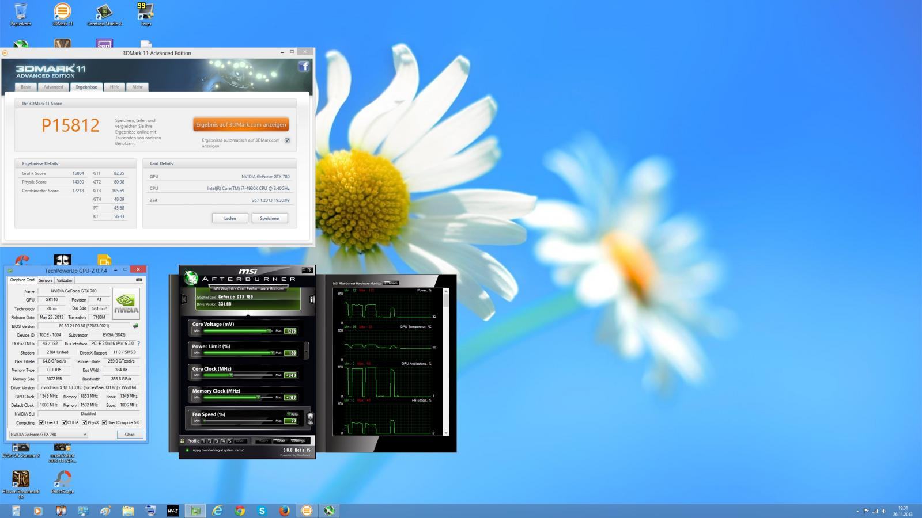Toggle Auto fan speed in Afterburner
922x518 pixels.
[x=293, y=414]
